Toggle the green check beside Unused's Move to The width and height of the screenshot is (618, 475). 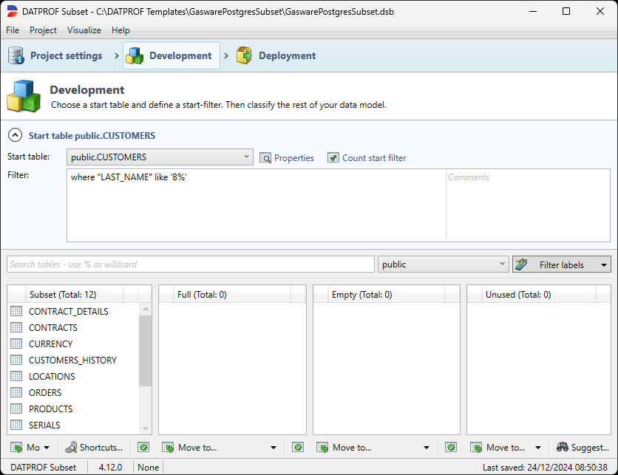tap(451, 447)
